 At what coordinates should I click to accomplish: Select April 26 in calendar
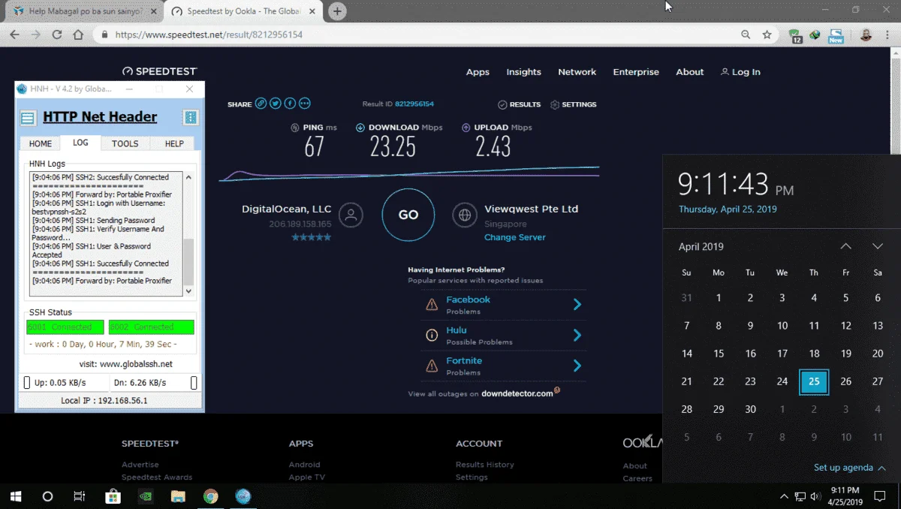(845, 381)
